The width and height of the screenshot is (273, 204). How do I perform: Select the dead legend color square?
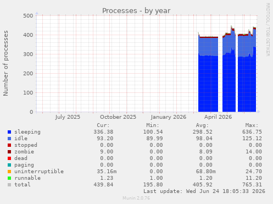9,158
